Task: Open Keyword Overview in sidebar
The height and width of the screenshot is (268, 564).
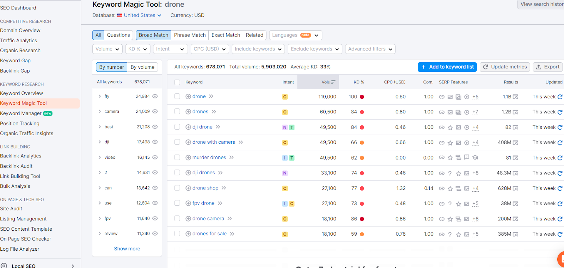Action: pos(22,93)
